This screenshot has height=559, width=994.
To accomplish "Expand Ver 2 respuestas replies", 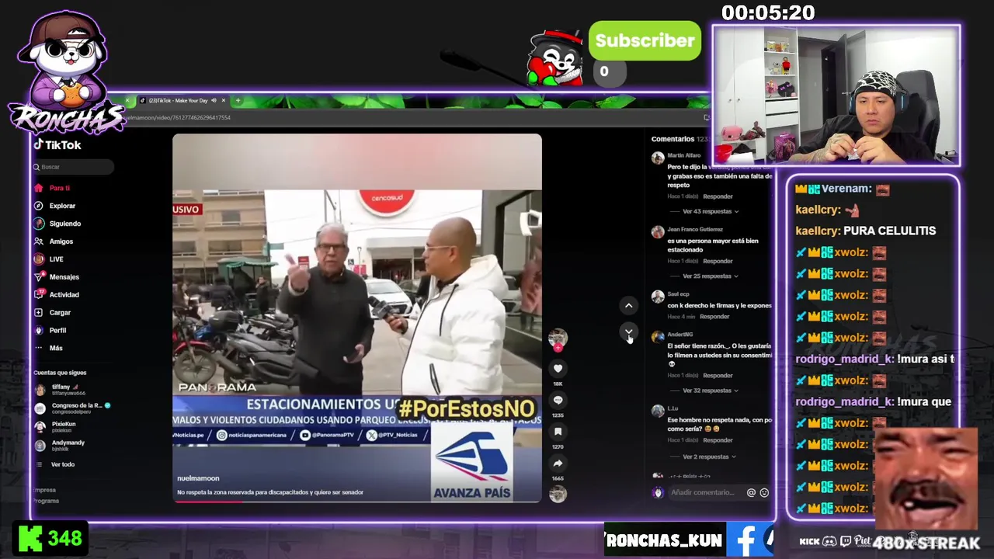I will [708, 457].
